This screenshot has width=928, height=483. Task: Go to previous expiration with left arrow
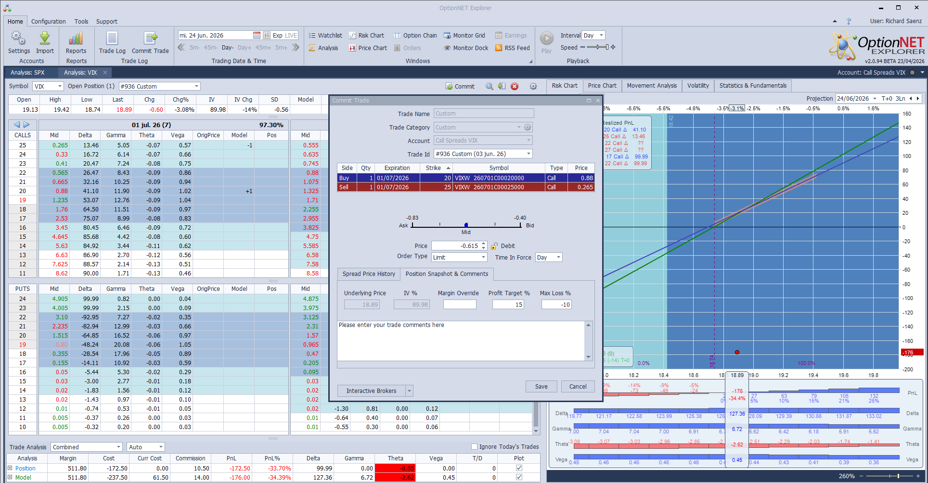click(17, 124)
